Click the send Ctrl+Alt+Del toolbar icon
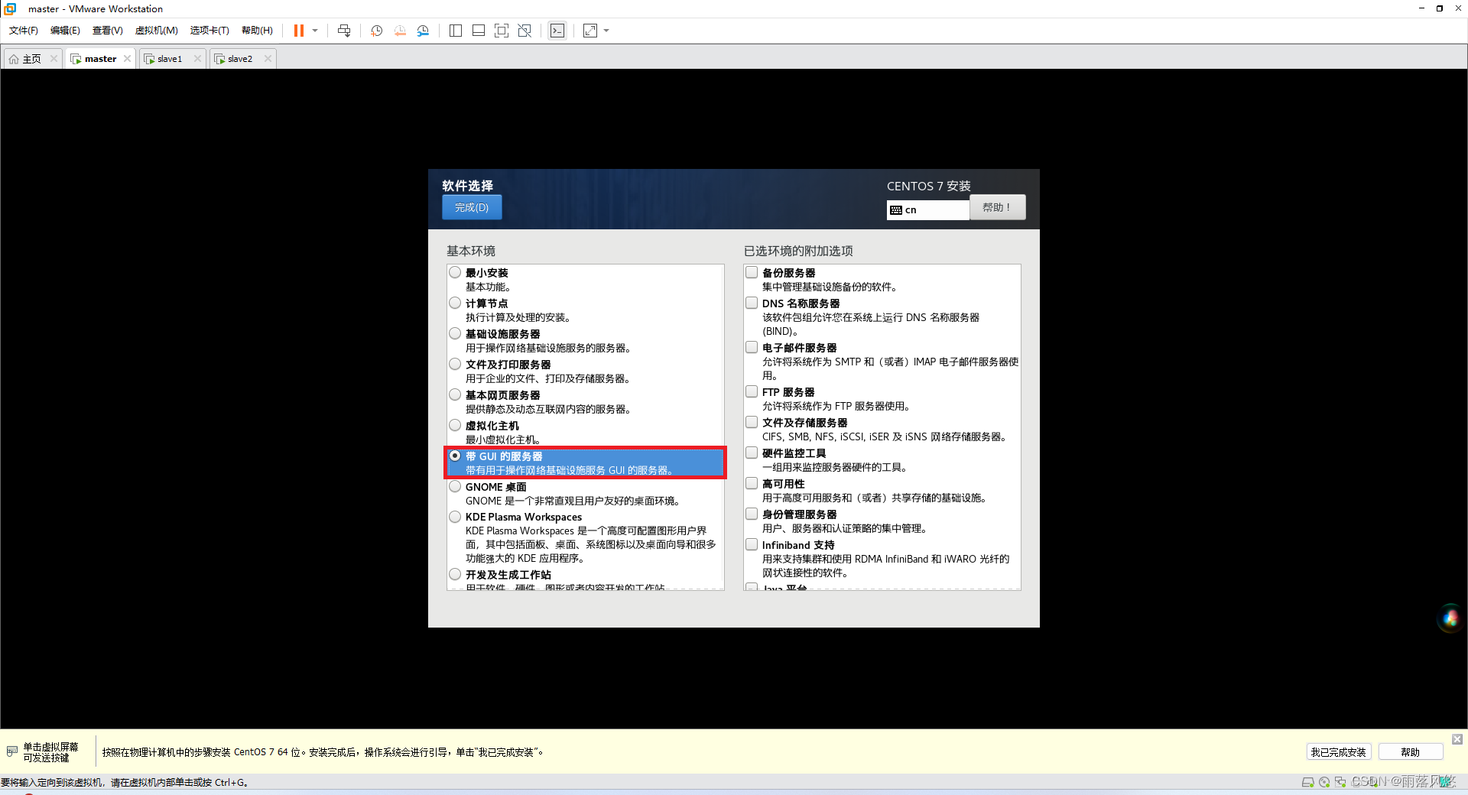The image size is (1468, 795). coord(344,31)
